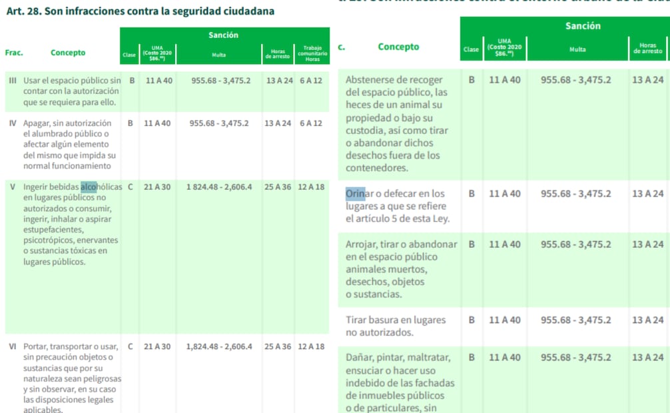This screenshot has width=670, height=413.
Task: Click '12 A 18' community work in fraction VI row
Action: pos(311,346)
